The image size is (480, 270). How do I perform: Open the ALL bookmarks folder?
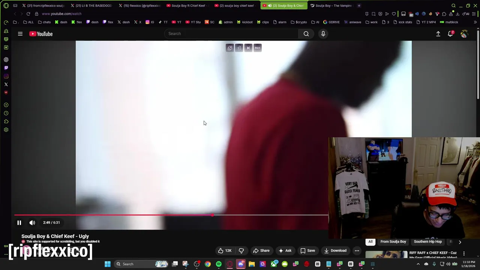(28, 22)
